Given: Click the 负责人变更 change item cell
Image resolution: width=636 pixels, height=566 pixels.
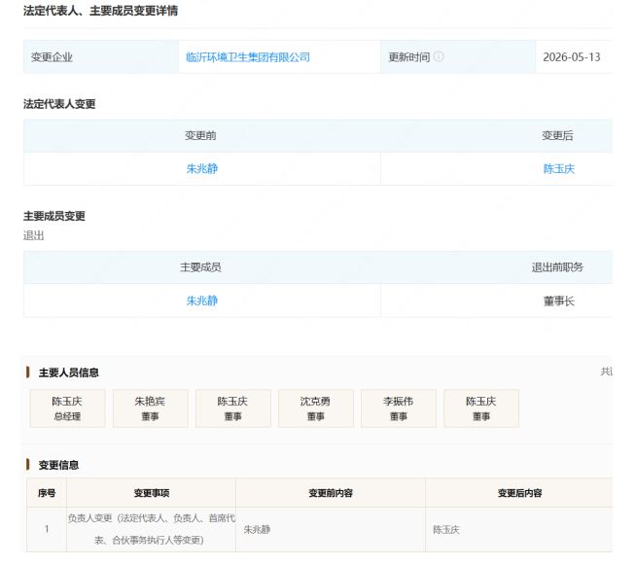Looking at the screenshot, I should (152, 529).
